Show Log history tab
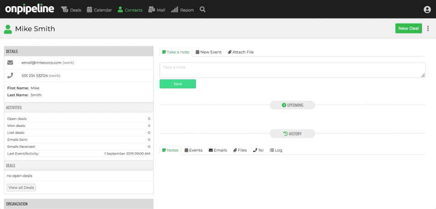 (276, 150)
